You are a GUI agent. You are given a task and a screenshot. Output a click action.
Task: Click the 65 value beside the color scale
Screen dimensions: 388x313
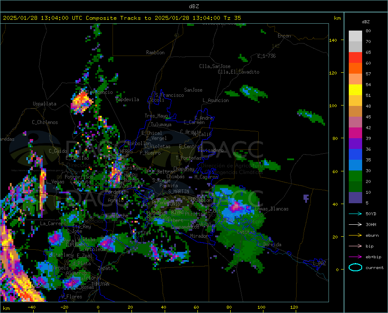click(x=368, y=53)
